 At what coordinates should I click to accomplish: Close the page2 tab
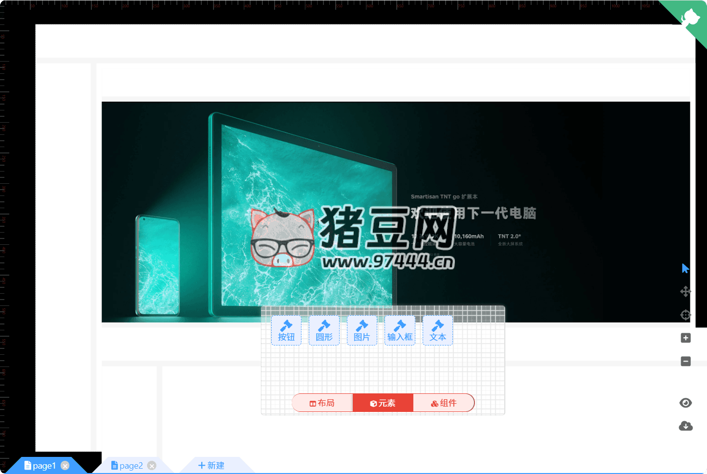[151, 466]
